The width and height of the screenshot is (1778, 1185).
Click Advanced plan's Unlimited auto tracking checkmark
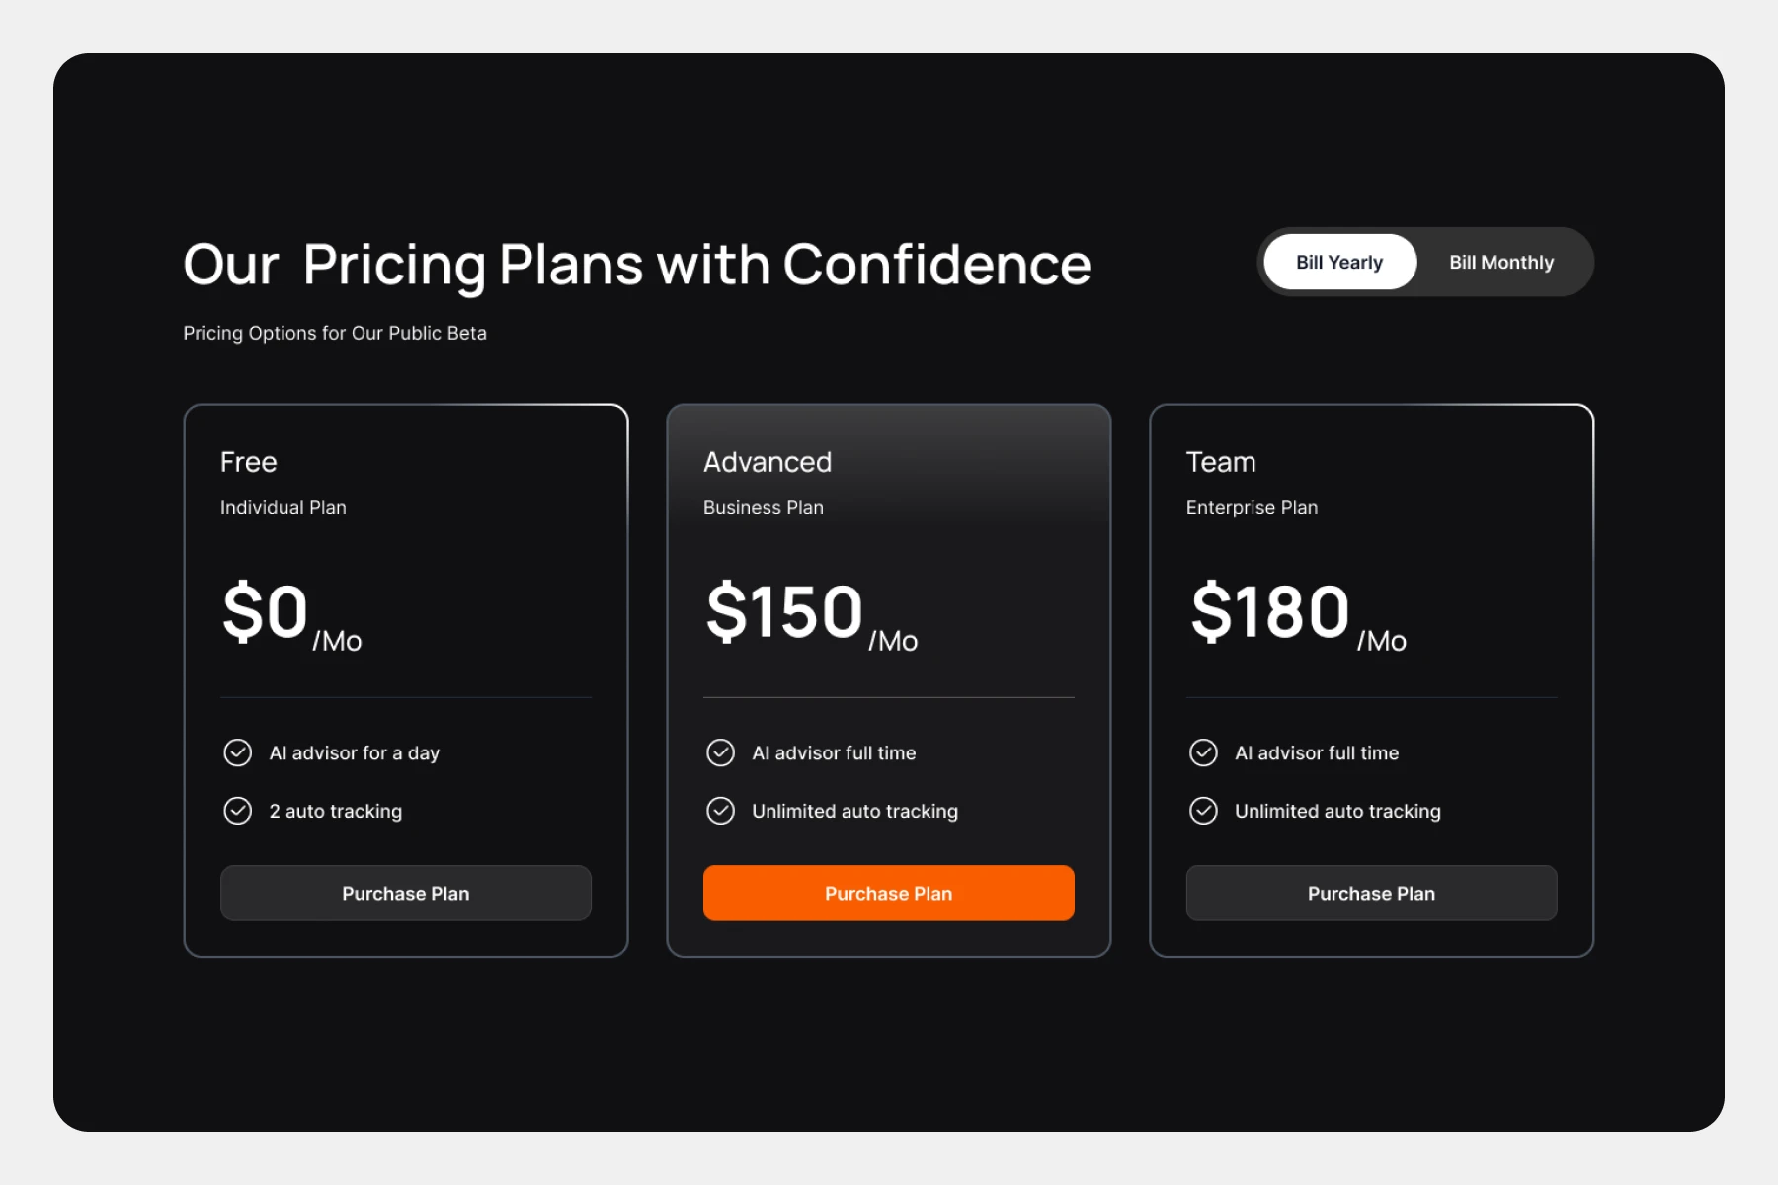pyautogui.click(x=721, y=811)
